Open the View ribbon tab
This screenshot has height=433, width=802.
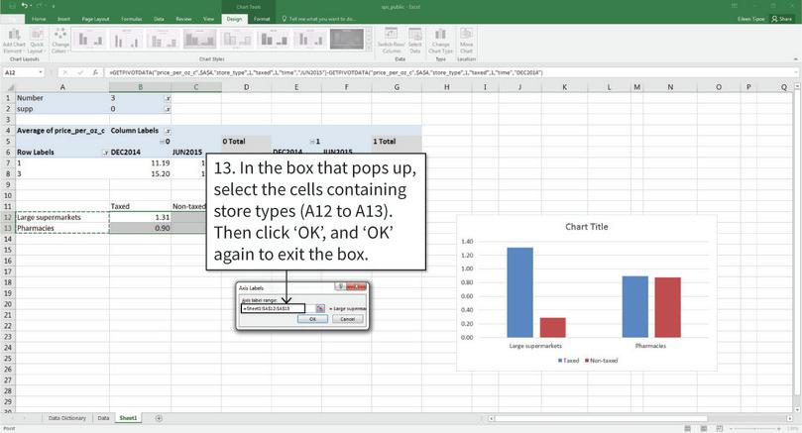209,19
